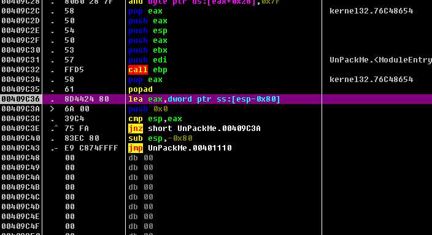Select address 00409C4E
Viewport: 432px width, 235px height.
[x=21, y=217]
